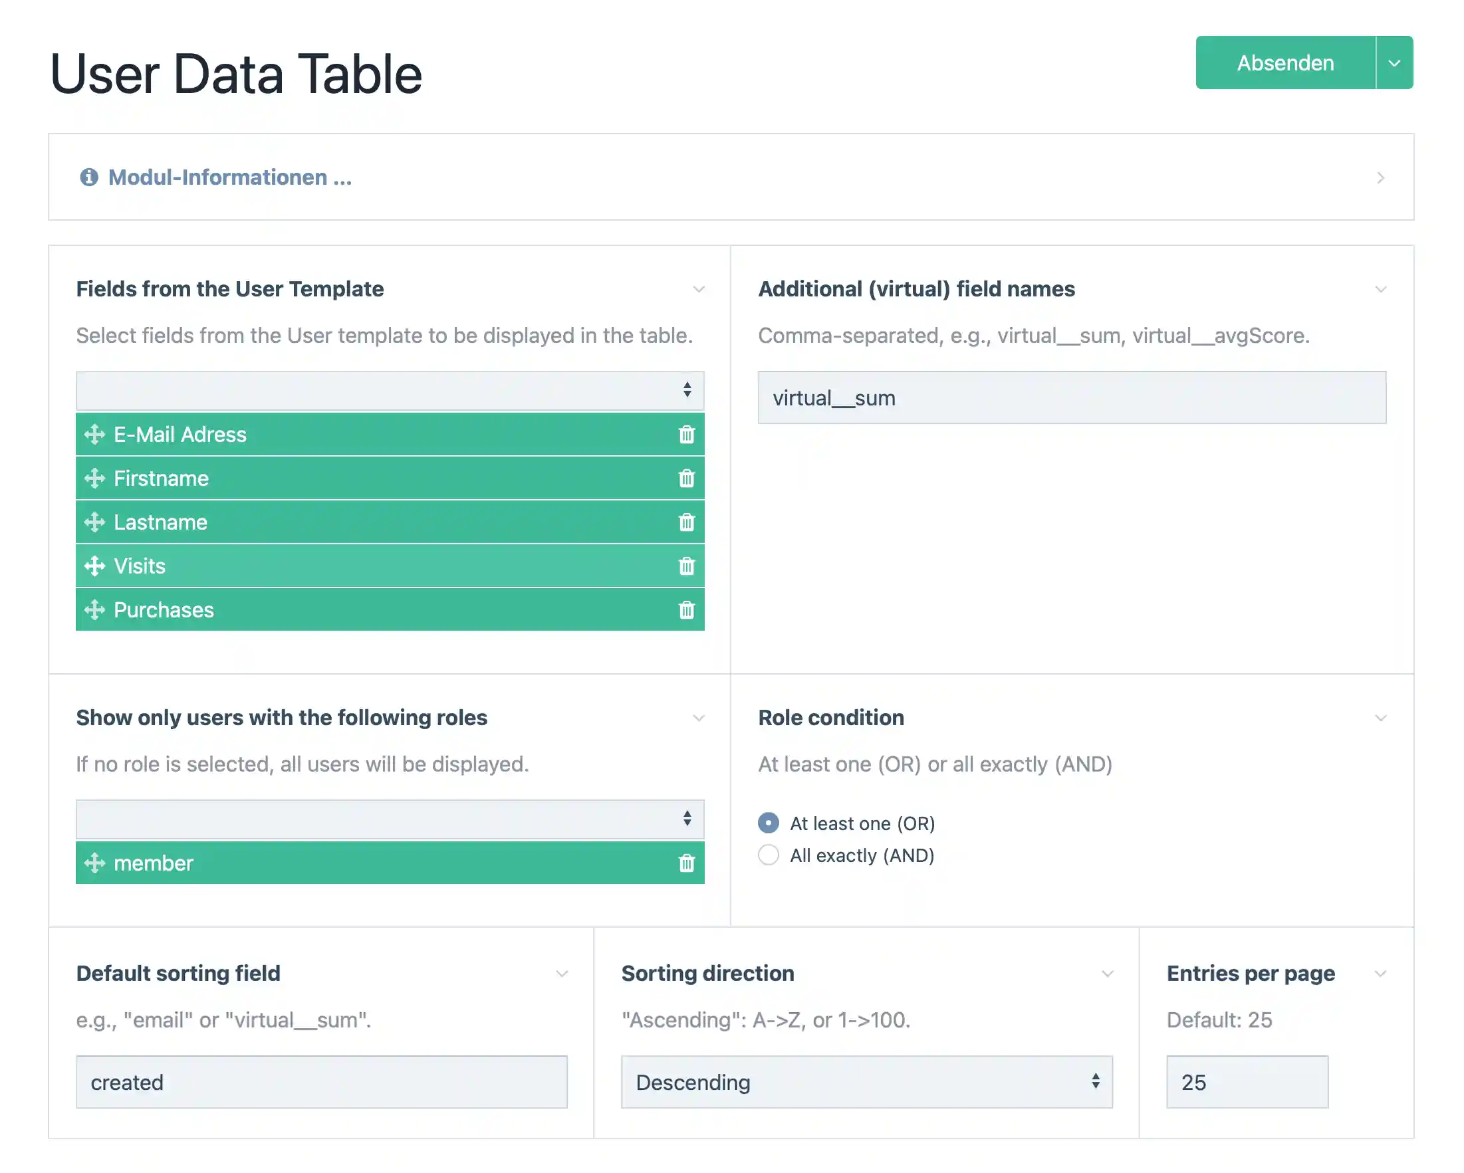Viewport: 1464px width, 1173px height.
Task: Remove the Lastname field via its trash icon
Action: point(687,522)
